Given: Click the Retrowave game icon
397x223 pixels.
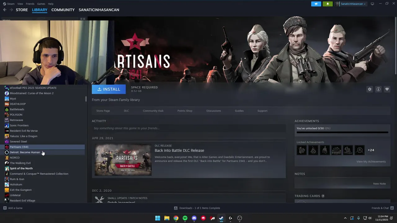Looking at the screenshot, I should click(7, 120).
